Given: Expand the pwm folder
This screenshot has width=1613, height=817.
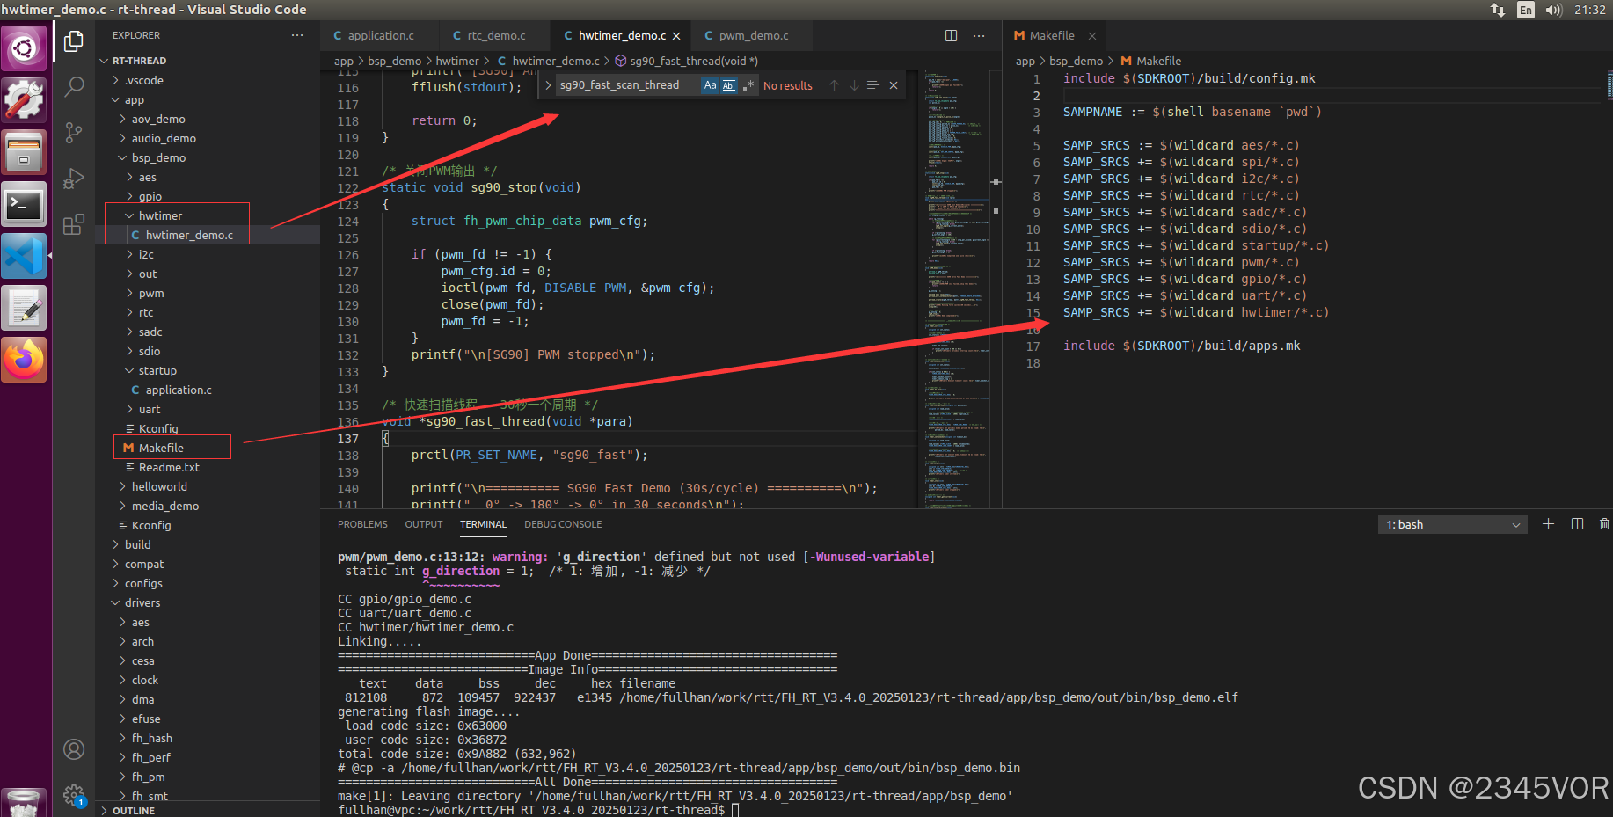Looking at the screenshot, I should tap(208, 293).
